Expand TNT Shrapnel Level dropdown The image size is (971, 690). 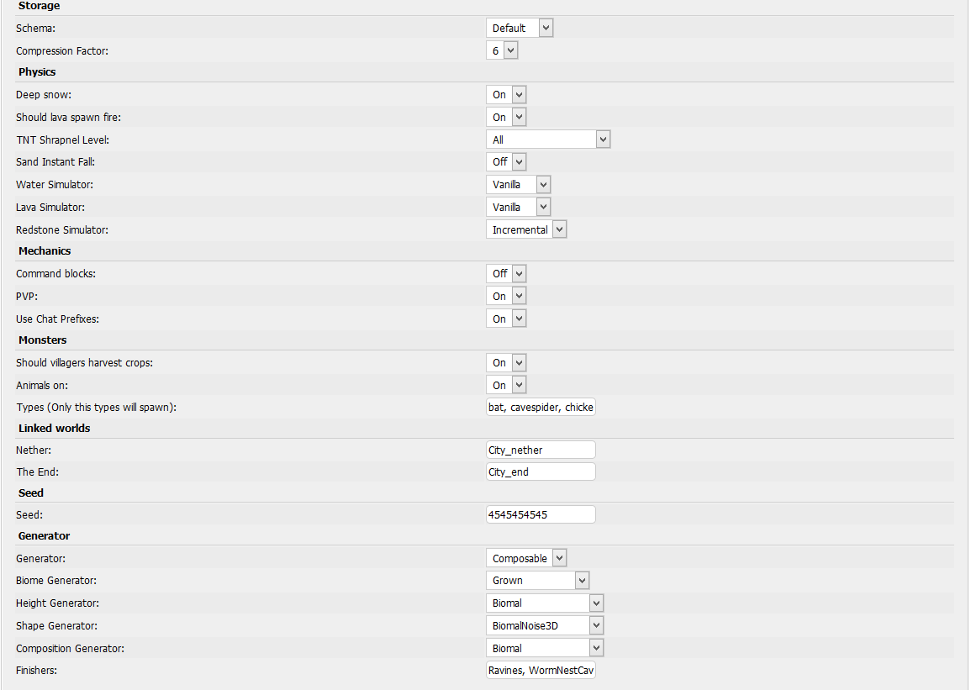click(548, 140)
